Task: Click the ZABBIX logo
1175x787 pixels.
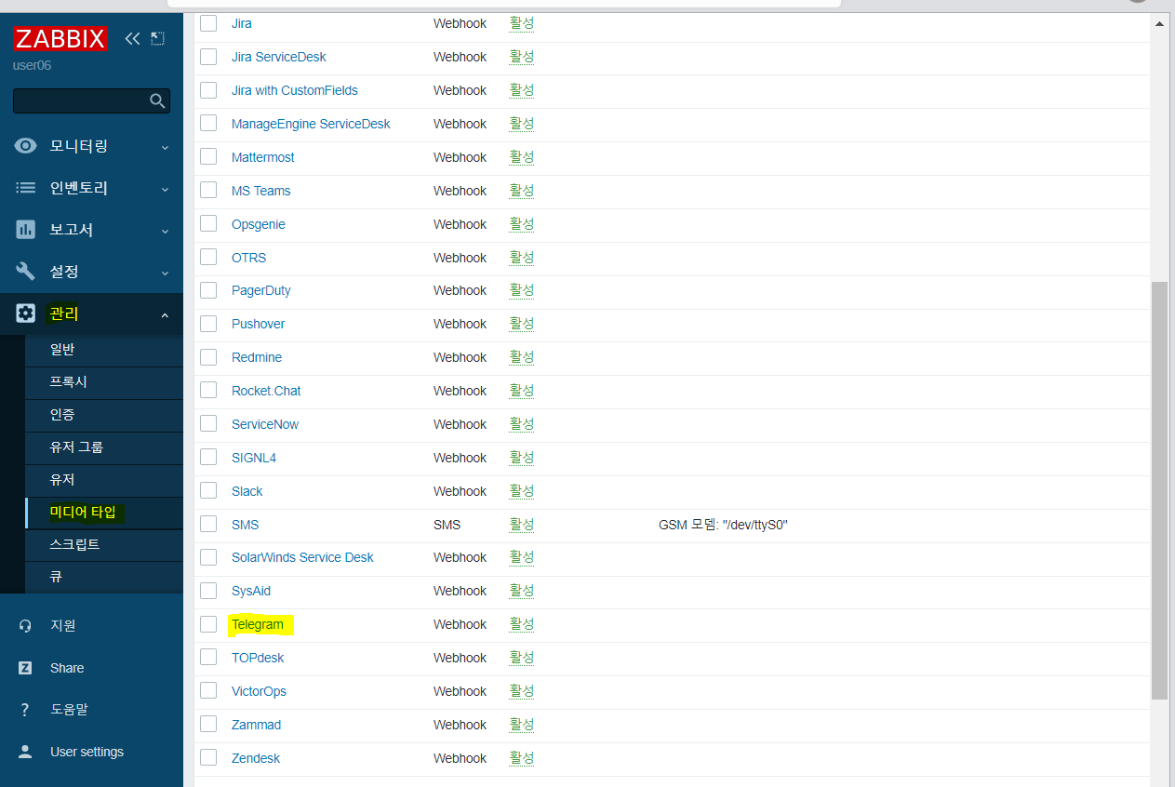Action: pyautogui.click(x=60, y=38)
